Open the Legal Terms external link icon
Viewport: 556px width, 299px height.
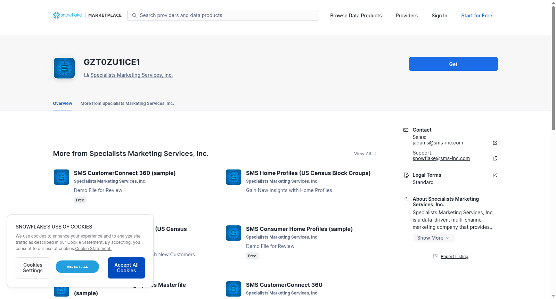pos(495,175)
